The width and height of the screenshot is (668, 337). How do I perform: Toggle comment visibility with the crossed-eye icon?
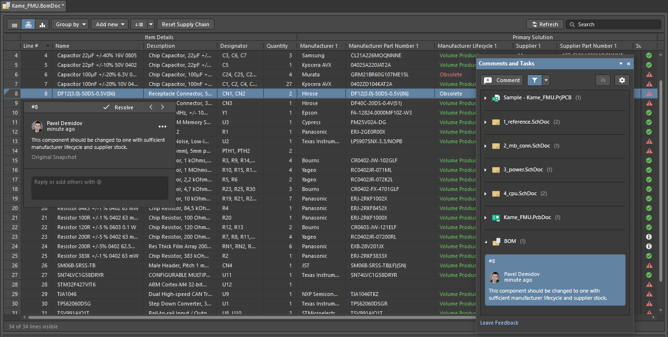603,80
